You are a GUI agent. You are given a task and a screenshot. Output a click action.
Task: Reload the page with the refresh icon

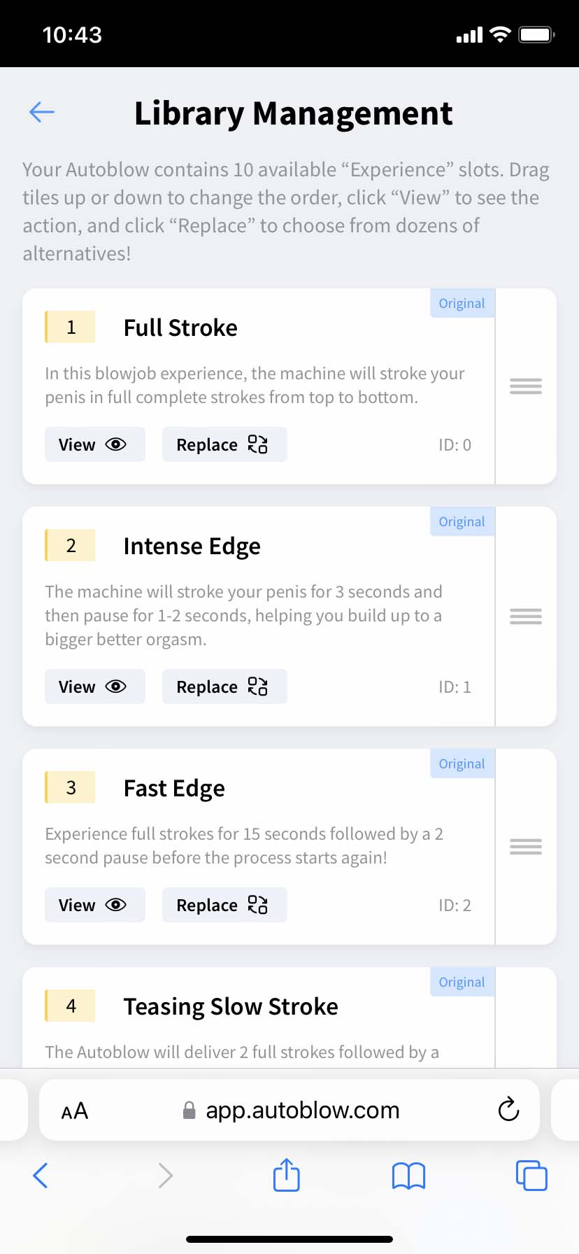[508, 1110]
